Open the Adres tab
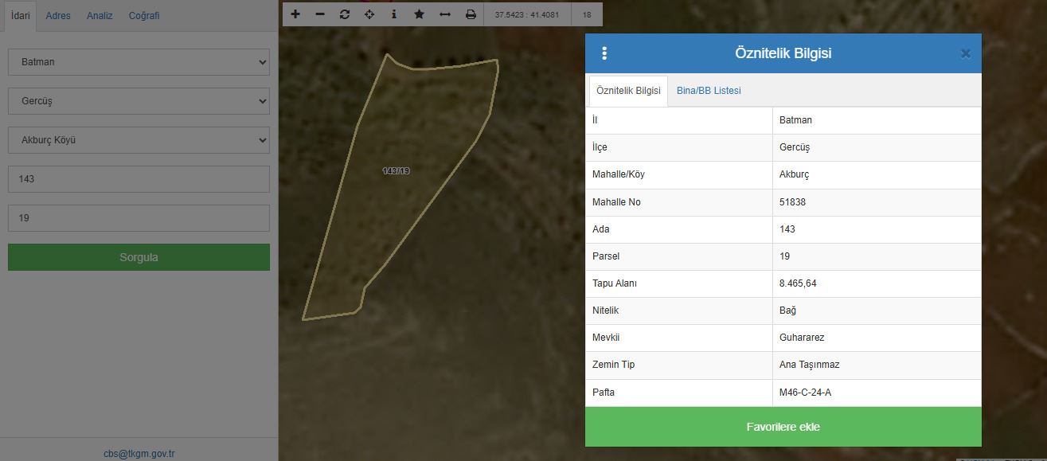Screen dimensions: 1047x461 [58, 16]
